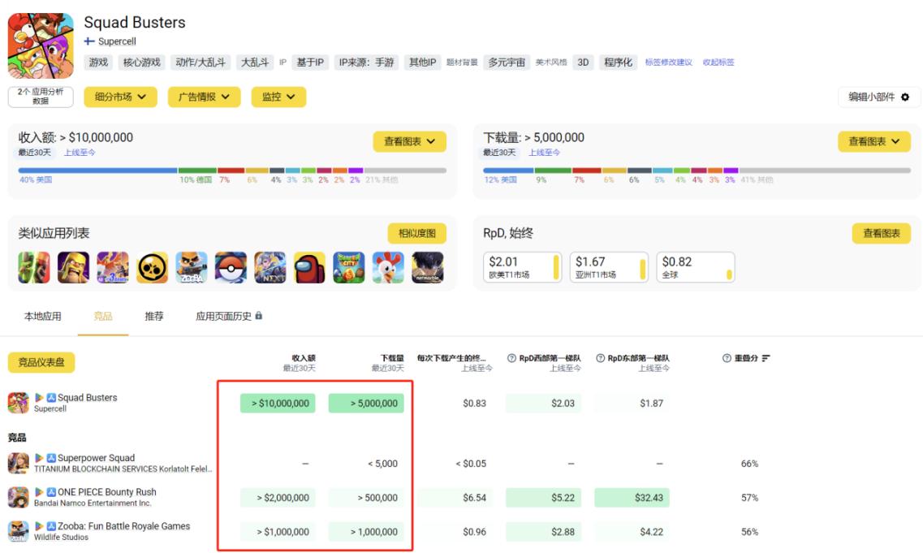
Task: Open 查看图表 dropdown in revenue panel
Action: pyautogui.click(x=410, y=141)
